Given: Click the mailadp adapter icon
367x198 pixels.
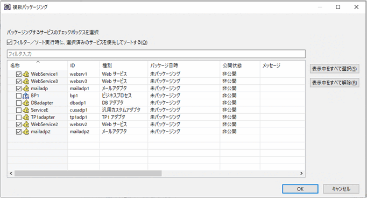Looking at the screenshot, I should point(26,89).
